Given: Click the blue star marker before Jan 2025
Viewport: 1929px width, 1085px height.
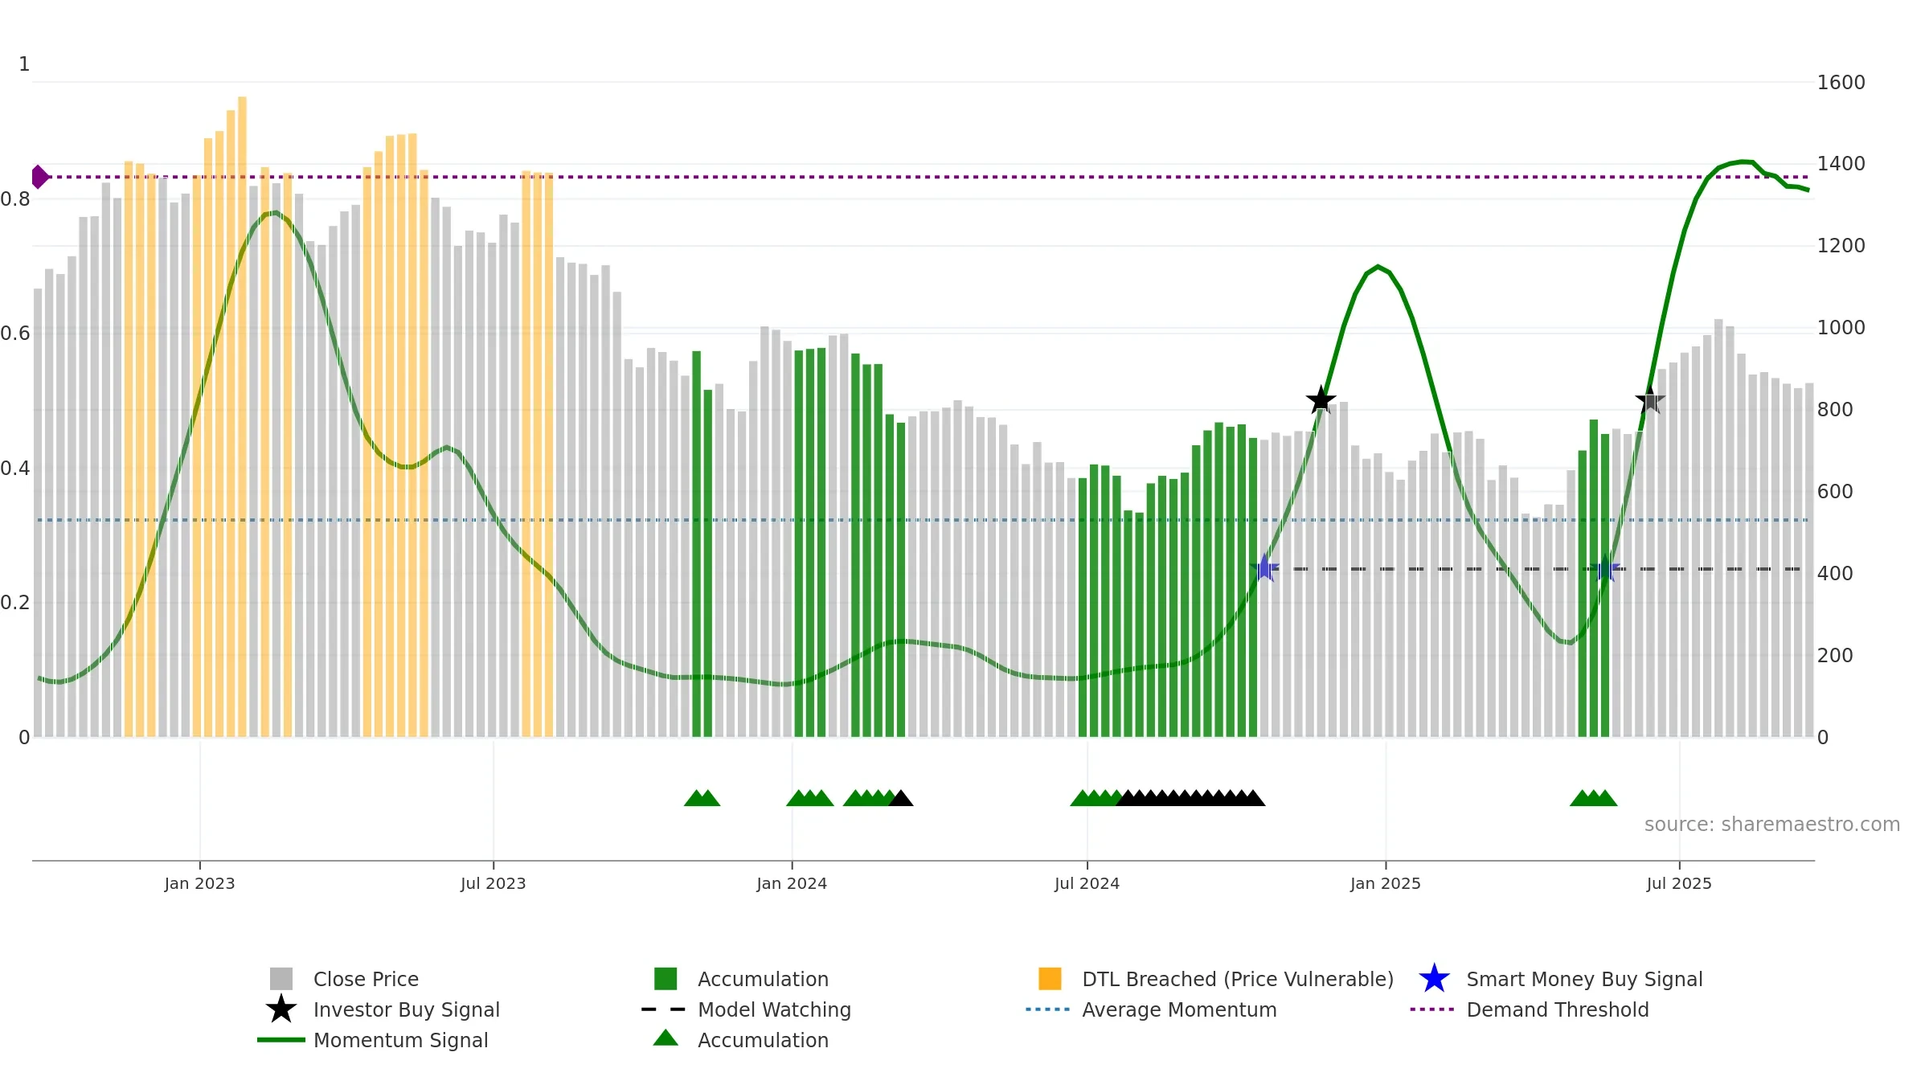Looking at the screenshot, I should 1264,568.
